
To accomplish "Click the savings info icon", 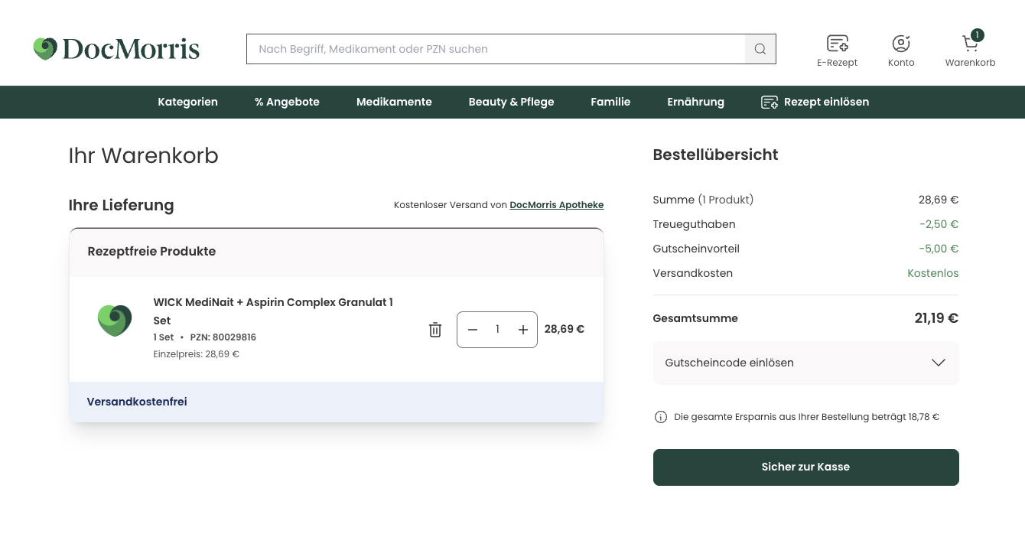I will point(660,417).
